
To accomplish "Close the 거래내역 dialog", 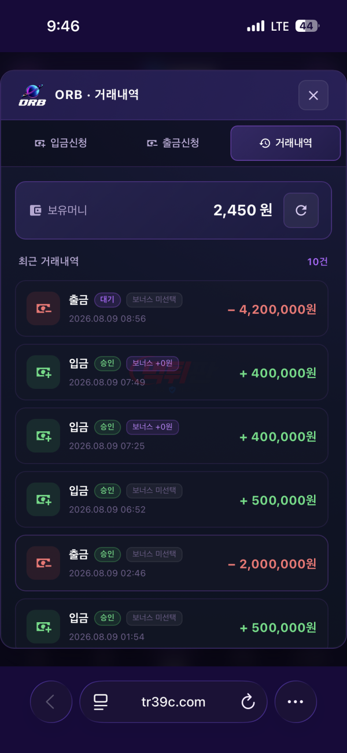I will [x=313, y=95].
